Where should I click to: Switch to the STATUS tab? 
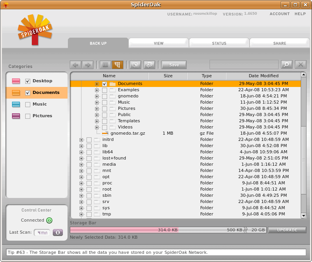219,43
